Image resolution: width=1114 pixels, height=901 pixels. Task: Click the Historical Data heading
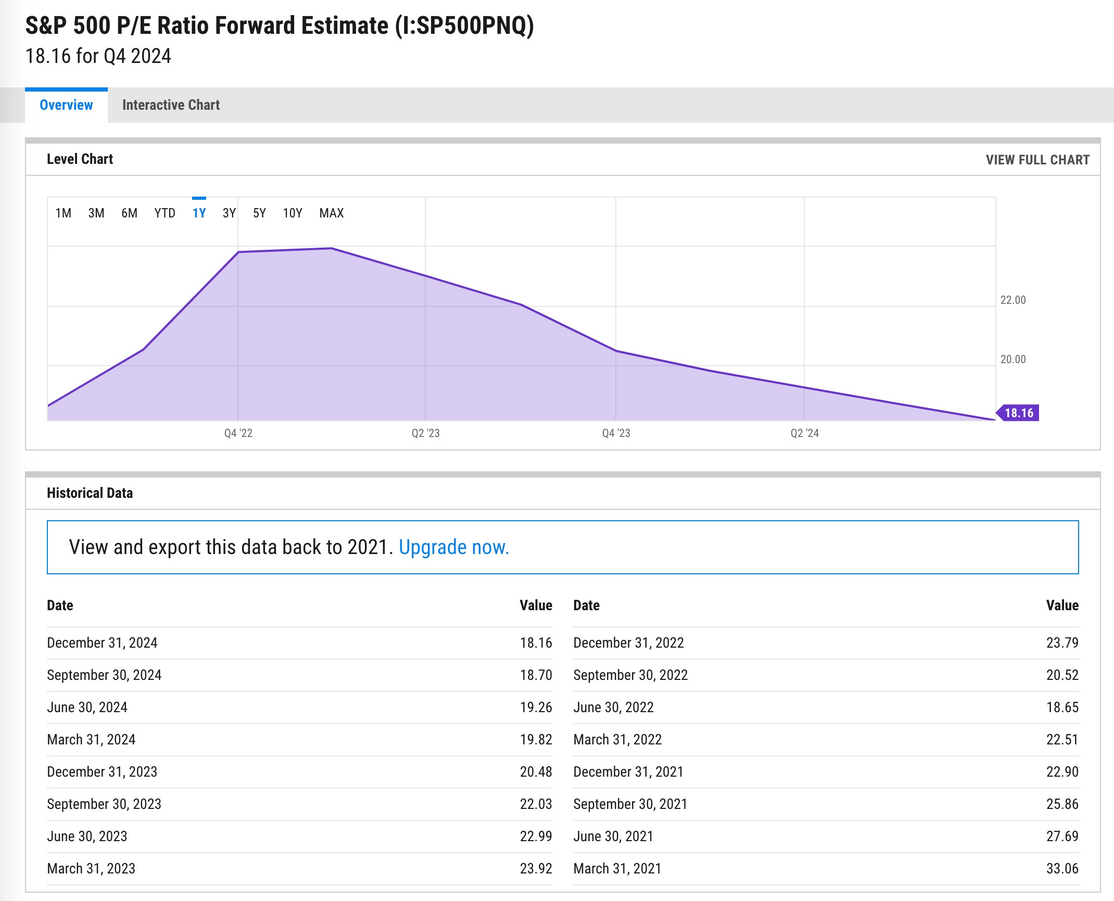tap(90, 493)
